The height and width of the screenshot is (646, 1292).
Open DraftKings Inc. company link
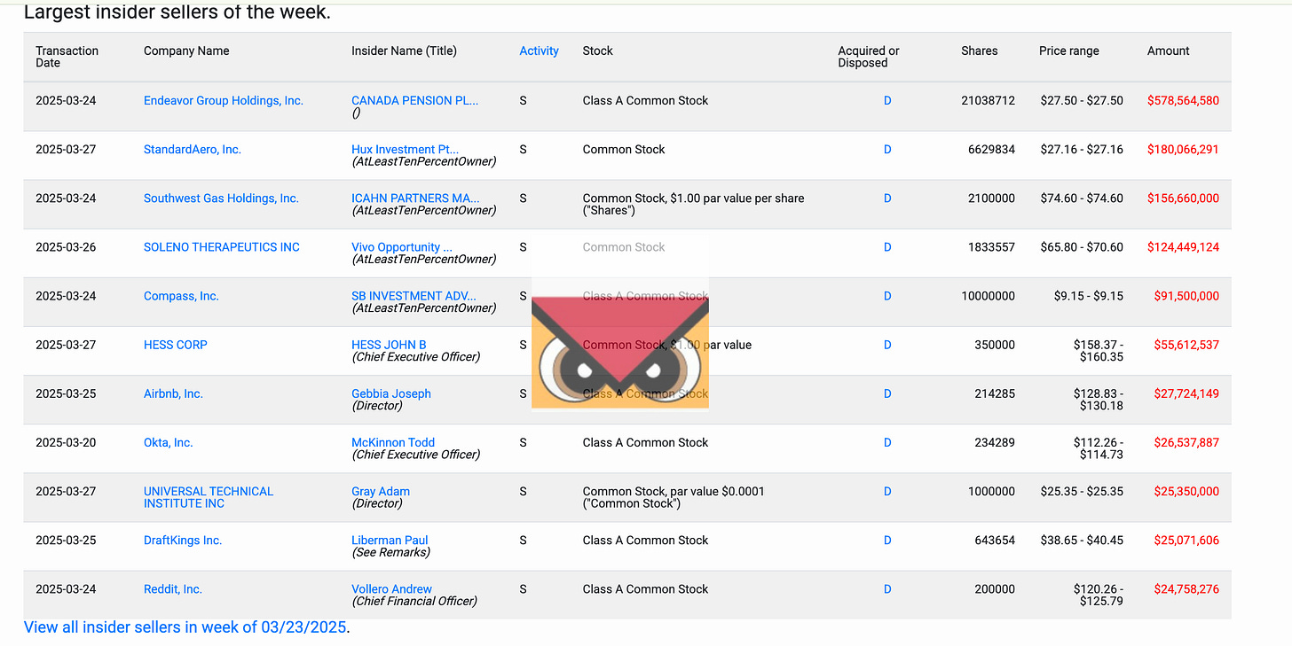(183, 541)
